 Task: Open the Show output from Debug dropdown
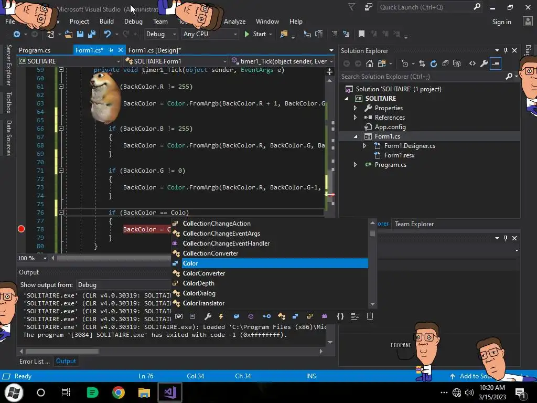tap(123, 285)
